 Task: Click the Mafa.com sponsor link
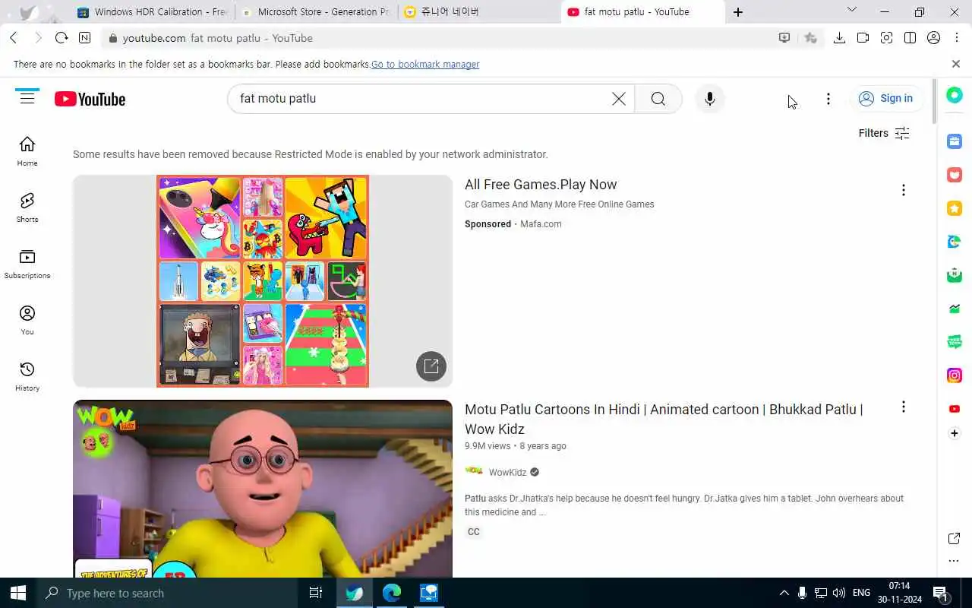click(x=541, y=224)
